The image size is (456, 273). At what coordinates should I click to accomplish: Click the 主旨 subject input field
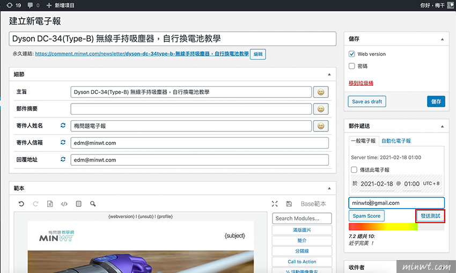tap(191, 92)
